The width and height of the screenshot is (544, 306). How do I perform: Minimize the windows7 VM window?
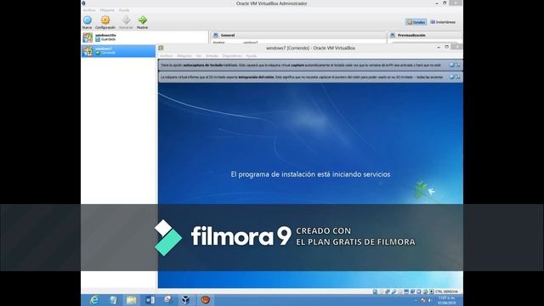click(439, 47)
